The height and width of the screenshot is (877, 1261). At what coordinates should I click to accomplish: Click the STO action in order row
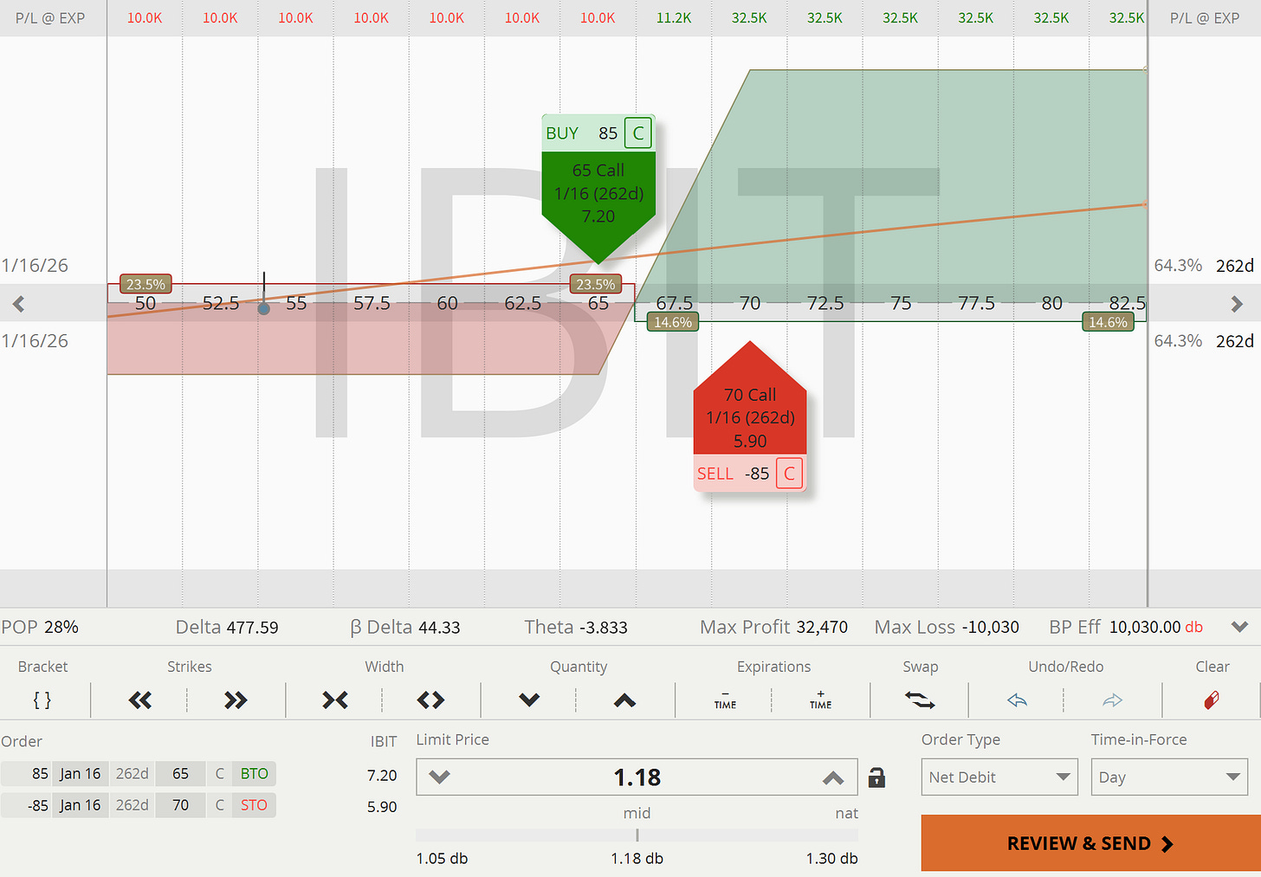254,805
